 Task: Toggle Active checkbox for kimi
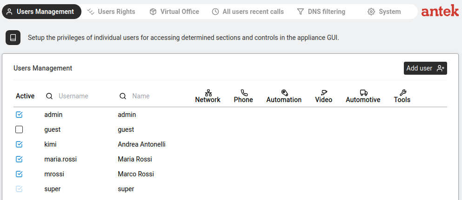[x=19, y=144]
